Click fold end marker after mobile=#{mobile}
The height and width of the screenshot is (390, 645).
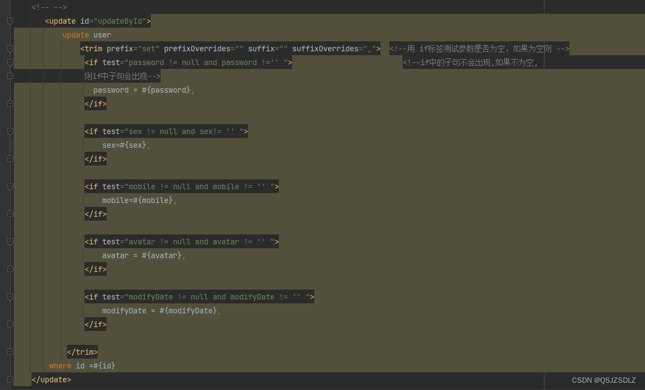[10, 213]
